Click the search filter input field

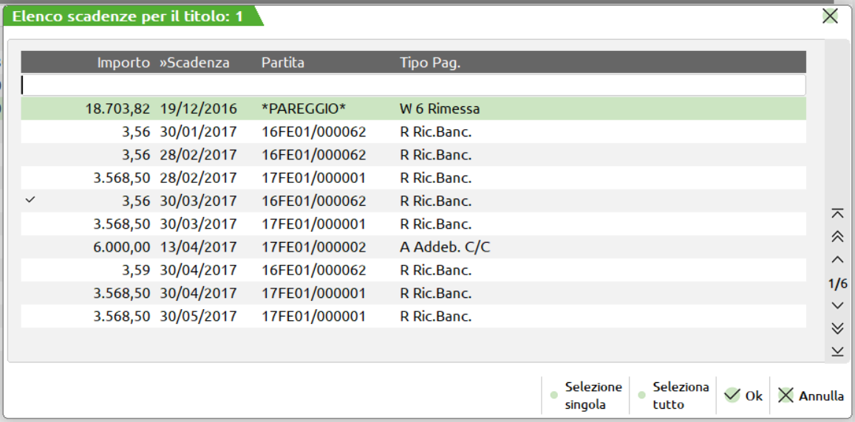[x=412, y=86]
